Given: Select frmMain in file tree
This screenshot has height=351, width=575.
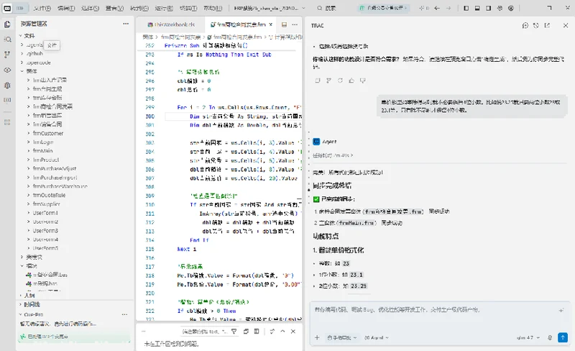Looking at the screenshot, I should [42, 151].
